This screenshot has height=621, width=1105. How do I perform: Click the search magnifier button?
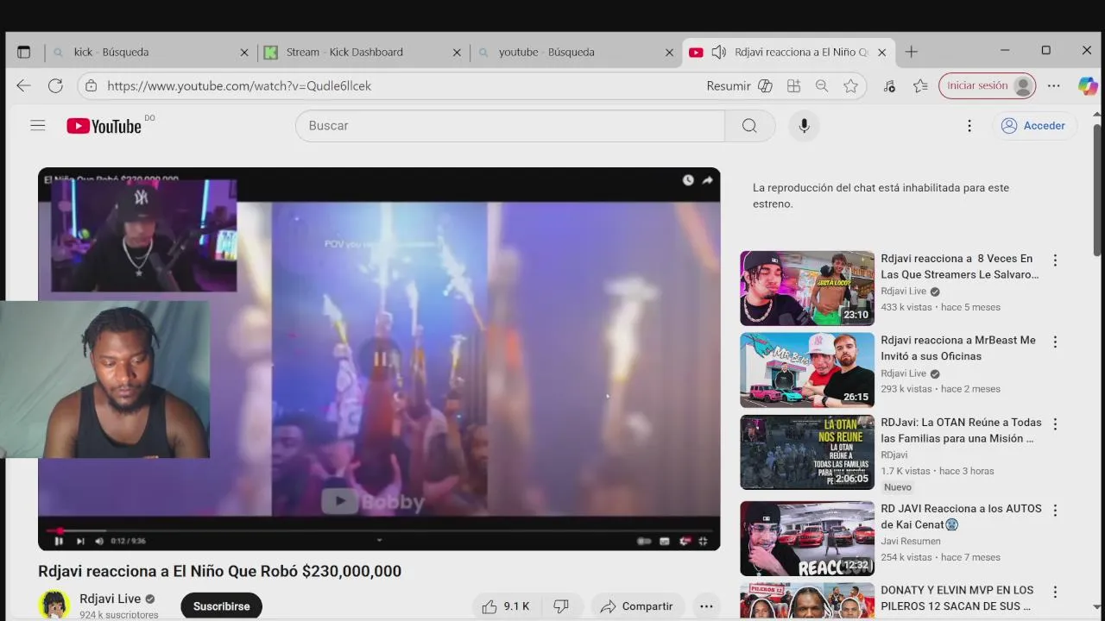click(749, 126)
